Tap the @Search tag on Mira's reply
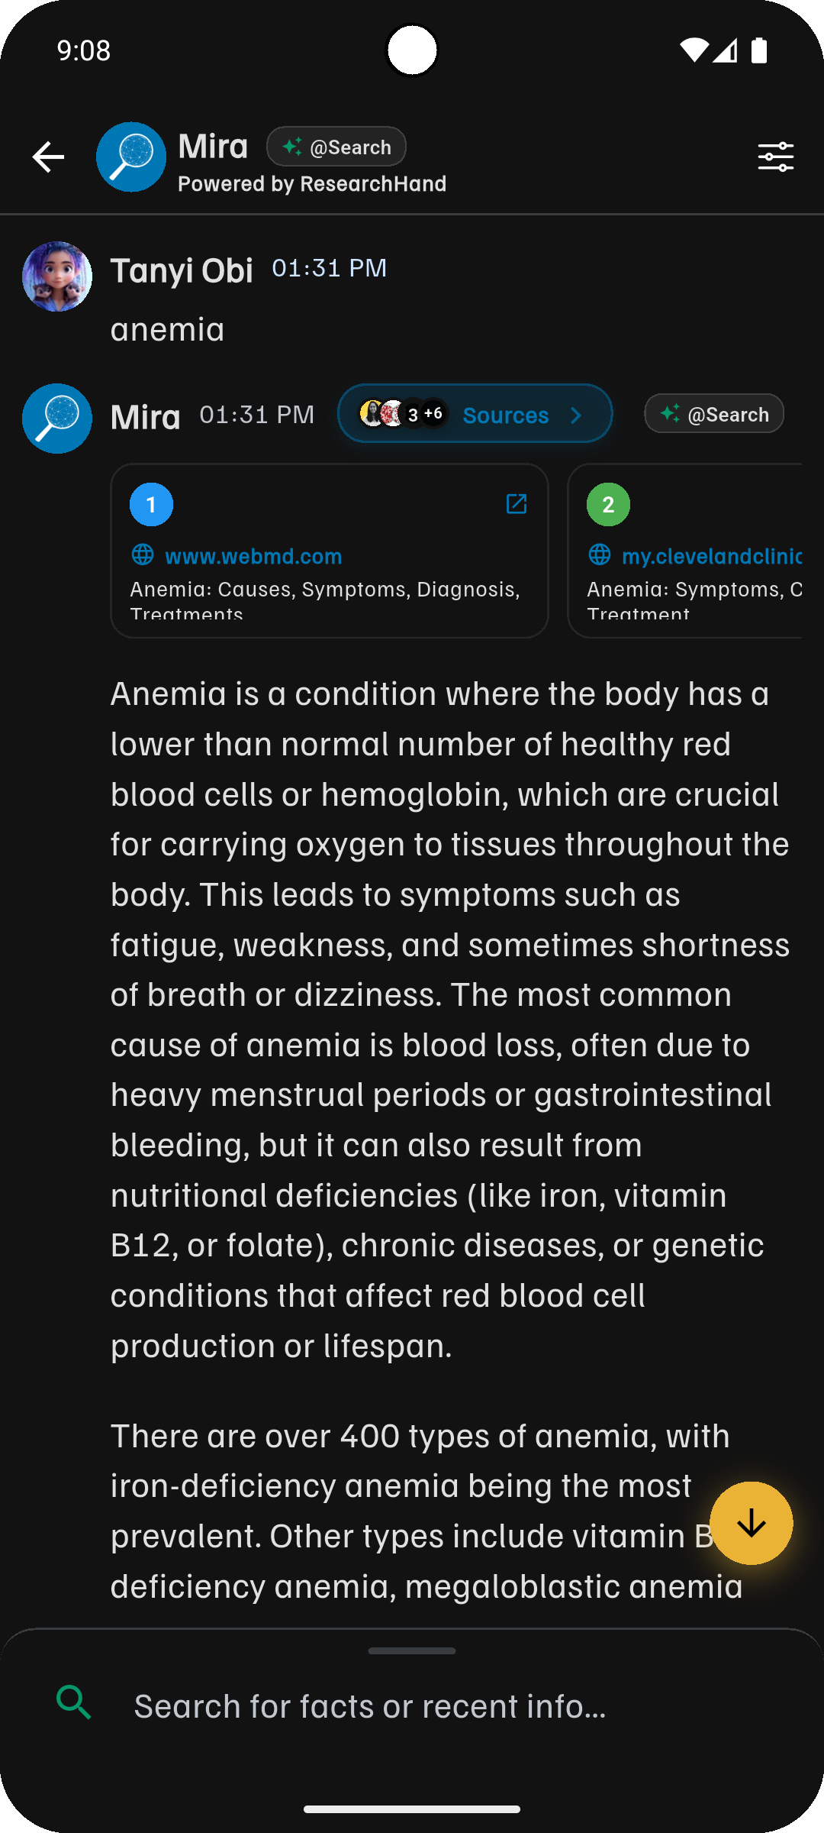Image resolution: width=824 pixels, height=1833 pixels. point(714,414)
